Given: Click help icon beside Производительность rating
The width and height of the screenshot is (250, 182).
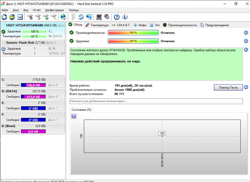Looking at the screenshot, I should [246, 33].
